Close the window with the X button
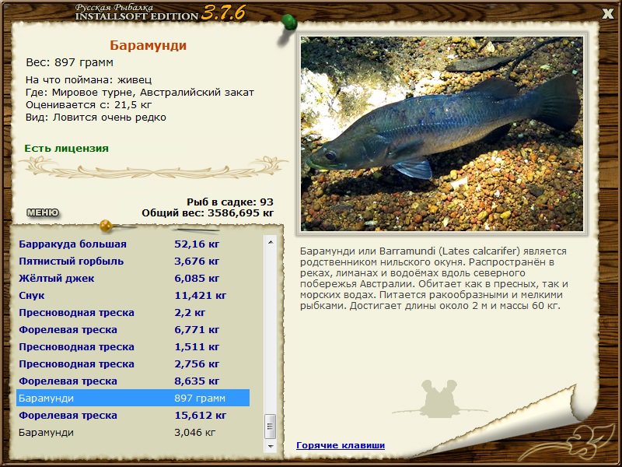Image resolution: width=622 pixels, height=467 pixels. click(x=607, y=14)
